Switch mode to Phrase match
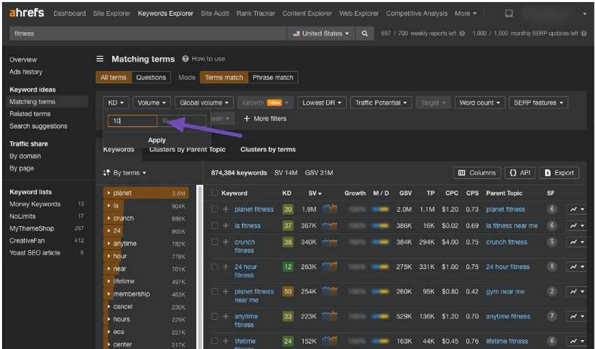Screen dimensions: 595x349 pos(273,77)
